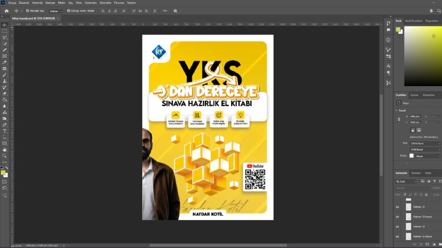Click align left edges icon
The image size is (442, 248).
click(103, 11)
